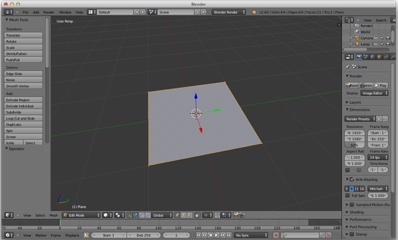Viewport: 398px width, 240px height.
Task: Click the Render tab camera icon in properties
Action: 359,57
